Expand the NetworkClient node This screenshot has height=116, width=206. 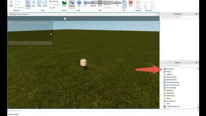[x=162, y=77]
